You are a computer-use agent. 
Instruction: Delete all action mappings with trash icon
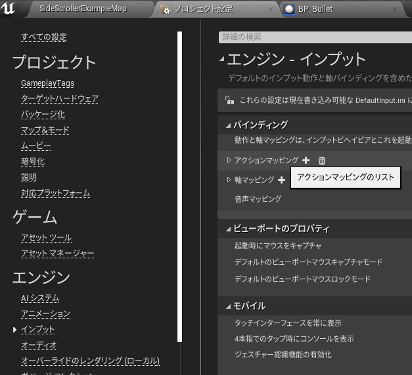click(x=321, y=160)
